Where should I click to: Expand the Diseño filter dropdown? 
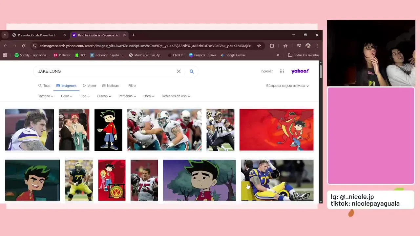pyautogui.click(x=104, y=96)
